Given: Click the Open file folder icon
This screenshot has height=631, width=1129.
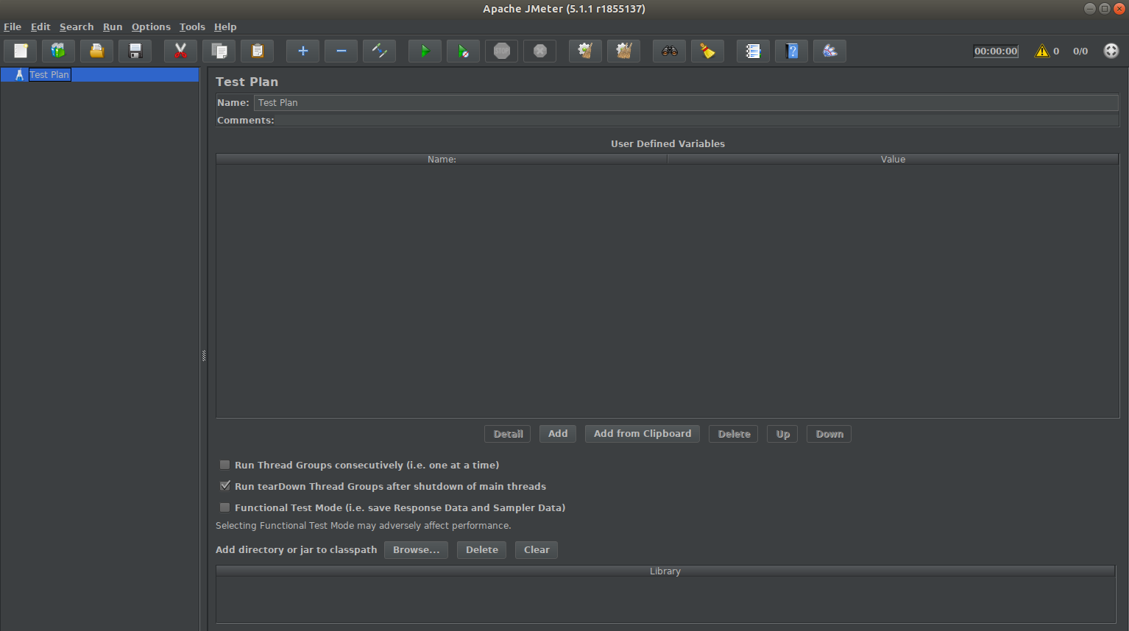Looking at the screenshot, I should click(96, 51).
